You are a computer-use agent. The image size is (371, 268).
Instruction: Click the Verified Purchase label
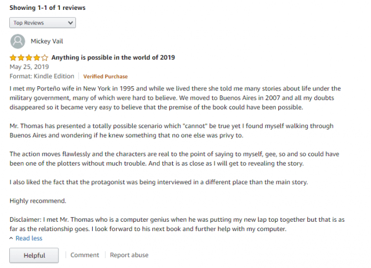coord(106,76)
